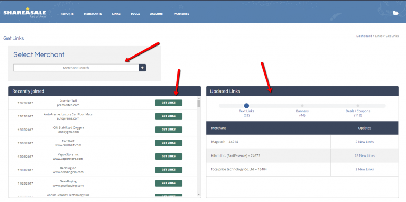Viewport: 406px width, 202px height.
Task: Open Magoosh 2 New Links
Action: (365, 142)
